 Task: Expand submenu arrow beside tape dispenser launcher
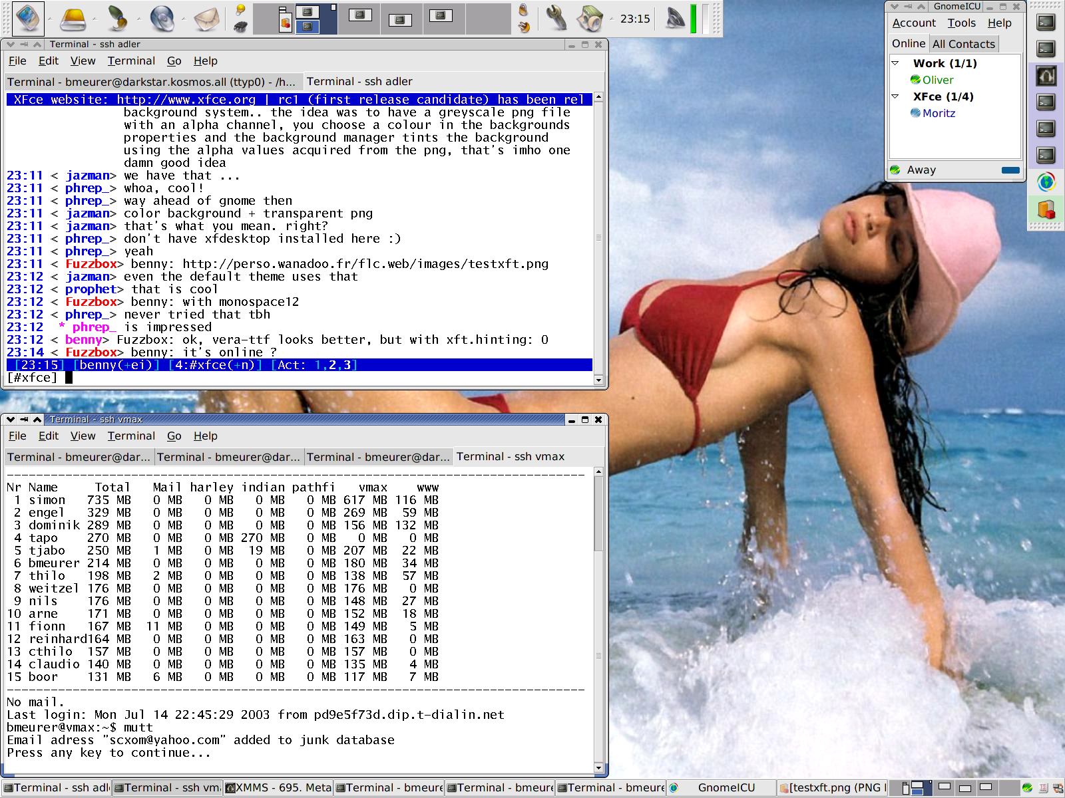tap(611, 19)
